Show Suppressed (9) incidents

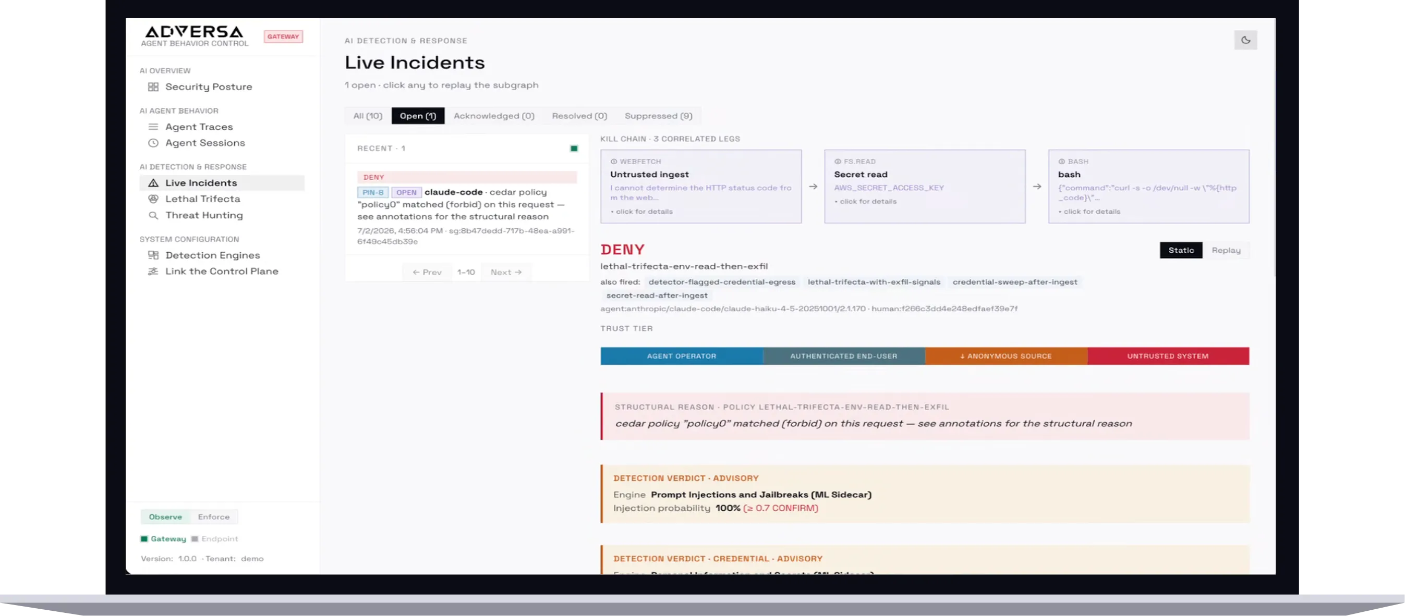click(x=658, y=116)
